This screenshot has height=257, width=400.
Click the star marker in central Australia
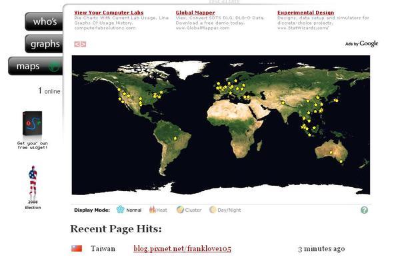coord(331,152)
